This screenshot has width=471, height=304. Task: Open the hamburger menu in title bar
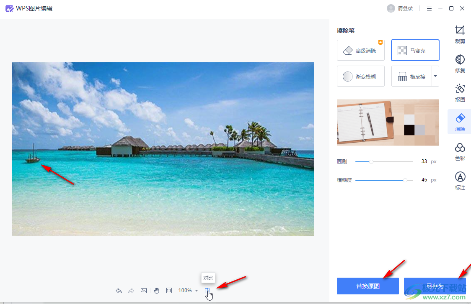(430, 8)
